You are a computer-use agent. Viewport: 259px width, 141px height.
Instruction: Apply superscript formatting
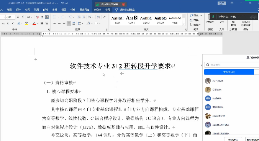coord(13,23)
